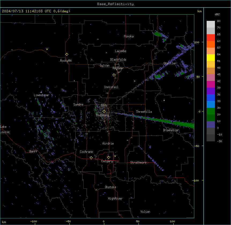
Task: Click the Base_Reflectivity title text
Action: [x=115, y=4]
